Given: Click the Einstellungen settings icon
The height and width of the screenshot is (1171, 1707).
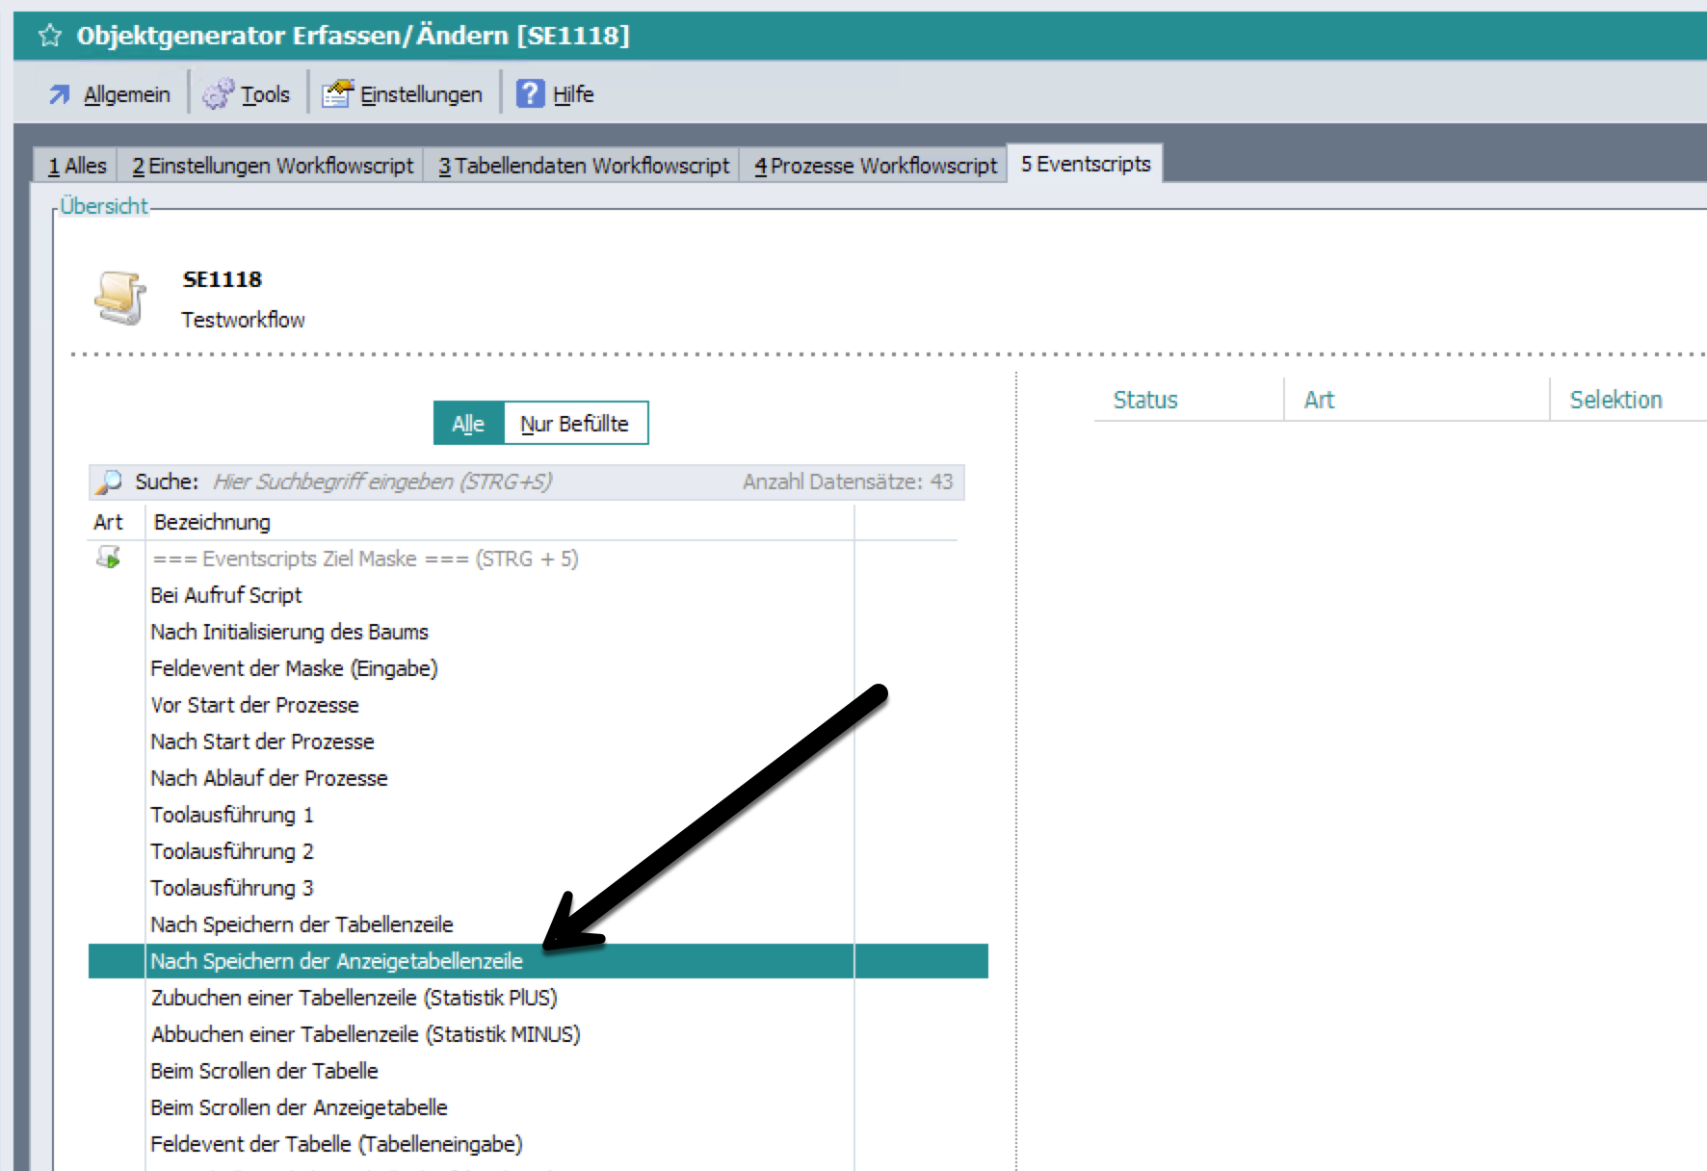Looking at the screenshot, I should (337, 94).
